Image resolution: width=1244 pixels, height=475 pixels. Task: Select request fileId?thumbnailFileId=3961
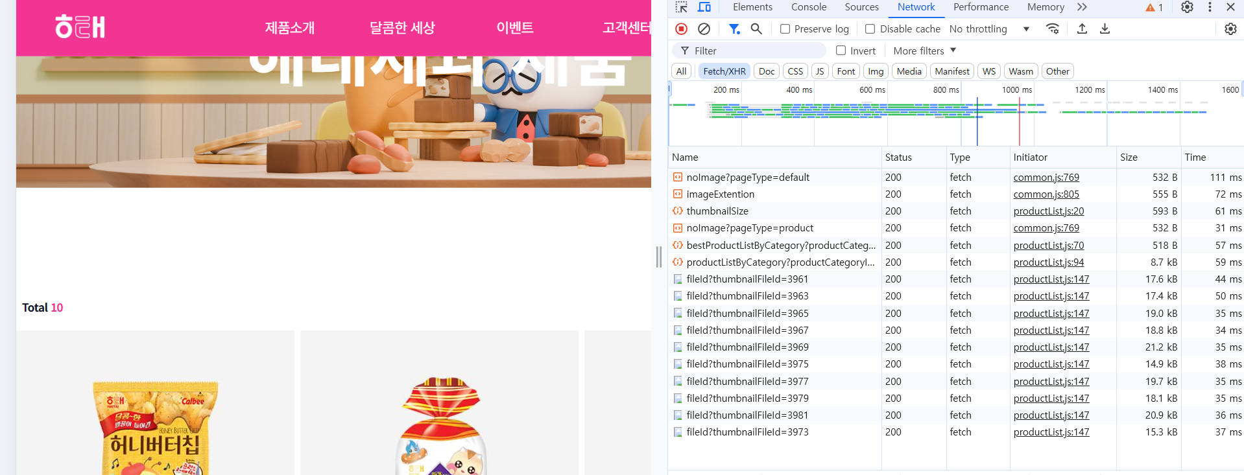pos(956,279)
